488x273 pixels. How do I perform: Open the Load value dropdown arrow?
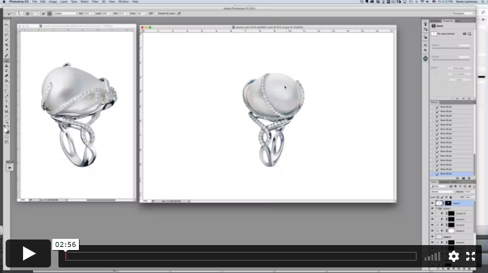click(111, 14)
